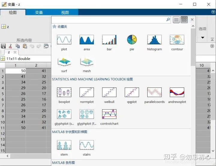The width and height of the screenshot is (216, 166).
Task: Click the cut scissors icon
Action: [x=10, y=46]
